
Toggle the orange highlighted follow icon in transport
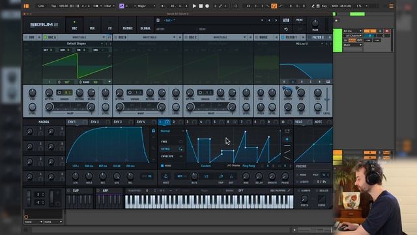point(274,6)
